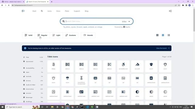Toggle the Duotone style filter

click(x=70, y=35)
